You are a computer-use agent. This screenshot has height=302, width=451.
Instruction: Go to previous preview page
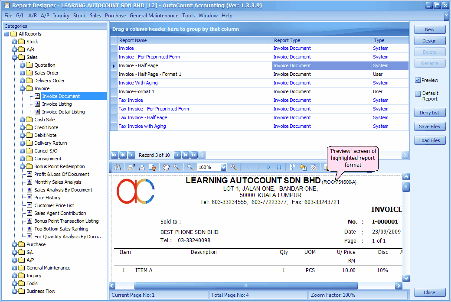[258, 167]
